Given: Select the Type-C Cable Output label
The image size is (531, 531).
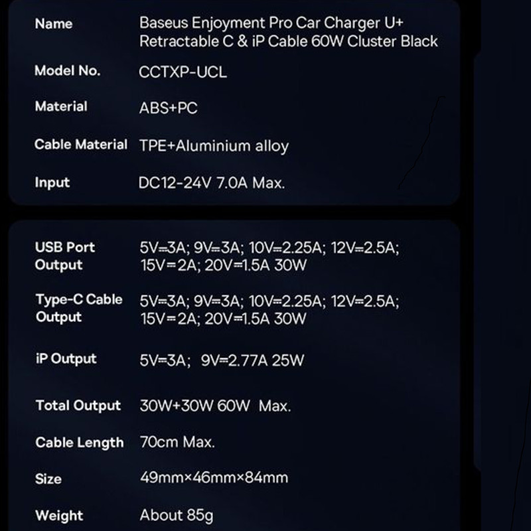Looking at the screenshot, I should click(x=78, y=308).
